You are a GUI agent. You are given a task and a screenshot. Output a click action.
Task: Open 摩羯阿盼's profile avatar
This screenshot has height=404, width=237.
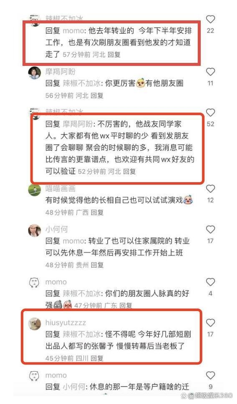34,73
